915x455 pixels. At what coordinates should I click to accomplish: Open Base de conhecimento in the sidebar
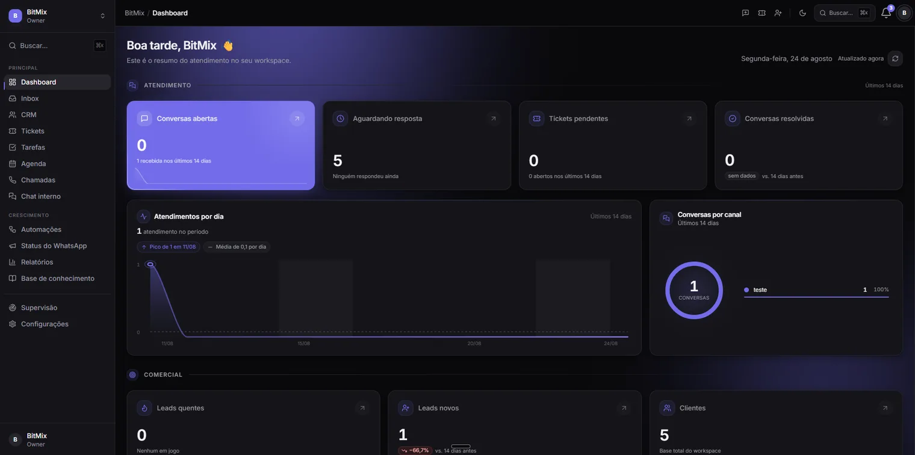point(57,278)
